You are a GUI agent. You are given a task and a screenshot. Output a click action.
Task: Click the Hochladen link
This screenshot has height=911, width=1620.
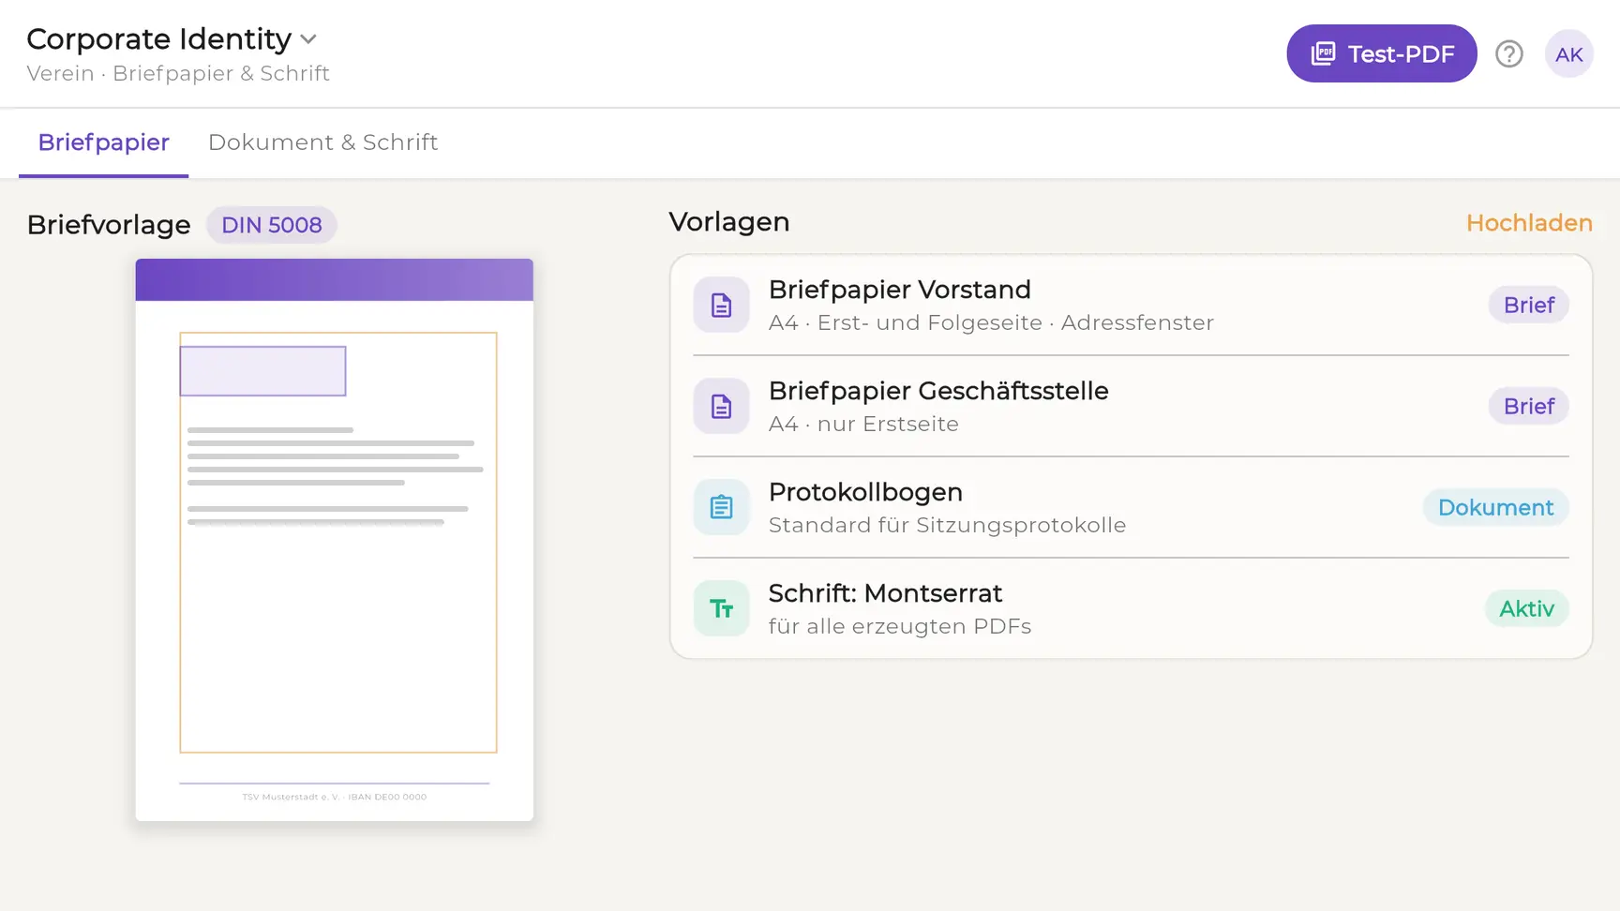pyautogui.click(x=1529, y=223)
